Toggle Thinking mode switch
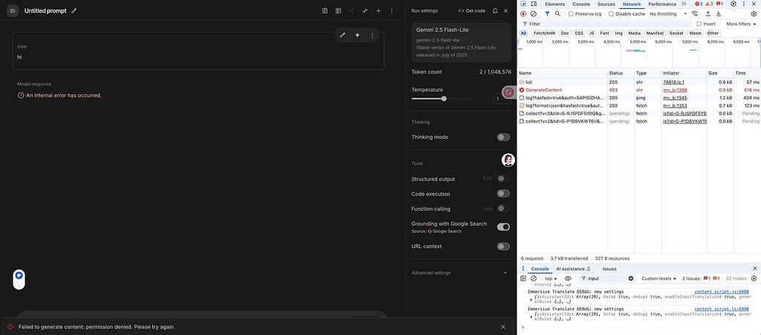This screenshot has width=761, height=335. point(503,137)
